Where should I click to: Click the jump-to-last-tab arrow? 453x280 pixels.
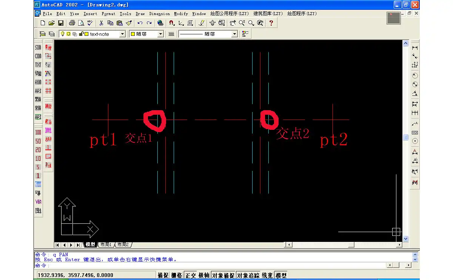click(x=78, y=245)
